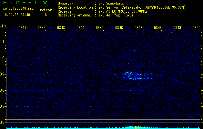Select the 0341 time marker
Screen dimensions: 203x129
point(22,28)
